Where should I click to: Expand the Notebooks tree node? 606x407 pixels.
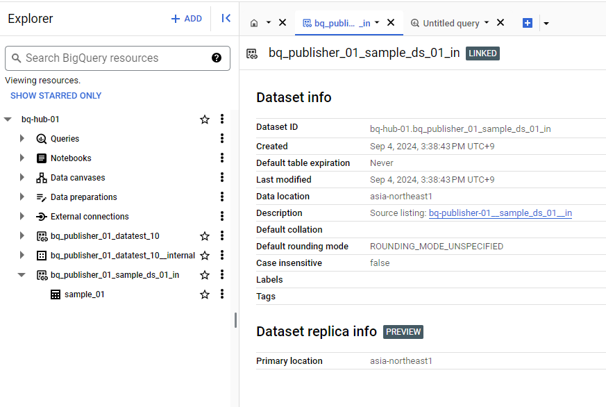pyautogui.click(x=22, y=158)
